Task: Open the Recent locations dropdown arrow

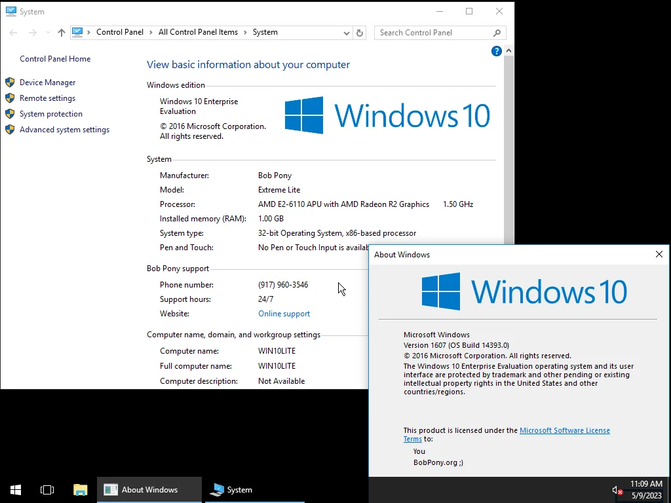Action: pyautogui.click(x=48, y=33)
